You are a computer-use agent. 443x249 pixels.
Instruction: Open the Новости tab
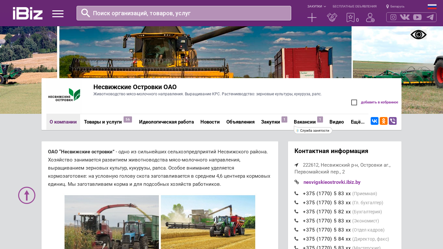coord(210,122)
